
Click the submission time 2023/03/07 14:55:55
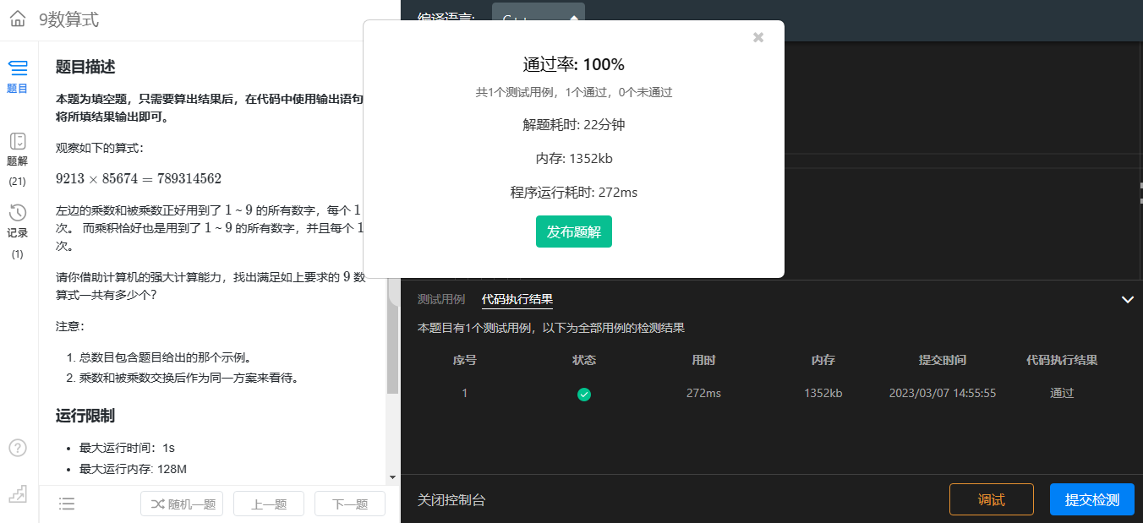pyautogui.click(x=943, y=394)
